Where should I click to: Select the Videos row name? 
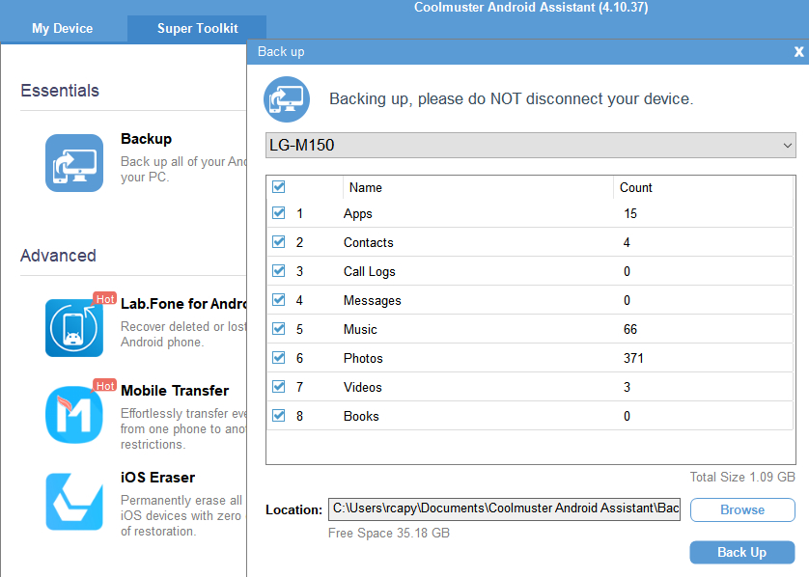pyautogui.click(x=363, y=387)
